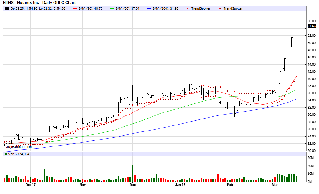Click the red SMA (20) line swatch
319x194 pixels.
pos(75,8)
